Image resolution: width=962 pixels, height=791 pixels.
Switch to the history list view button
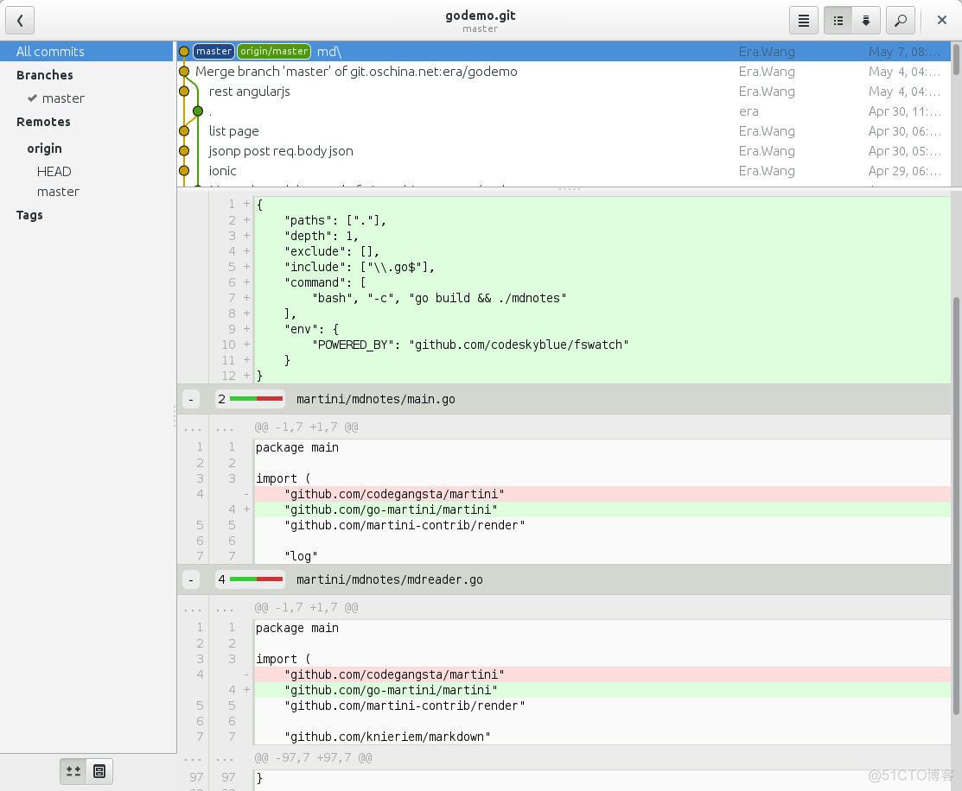838,20
